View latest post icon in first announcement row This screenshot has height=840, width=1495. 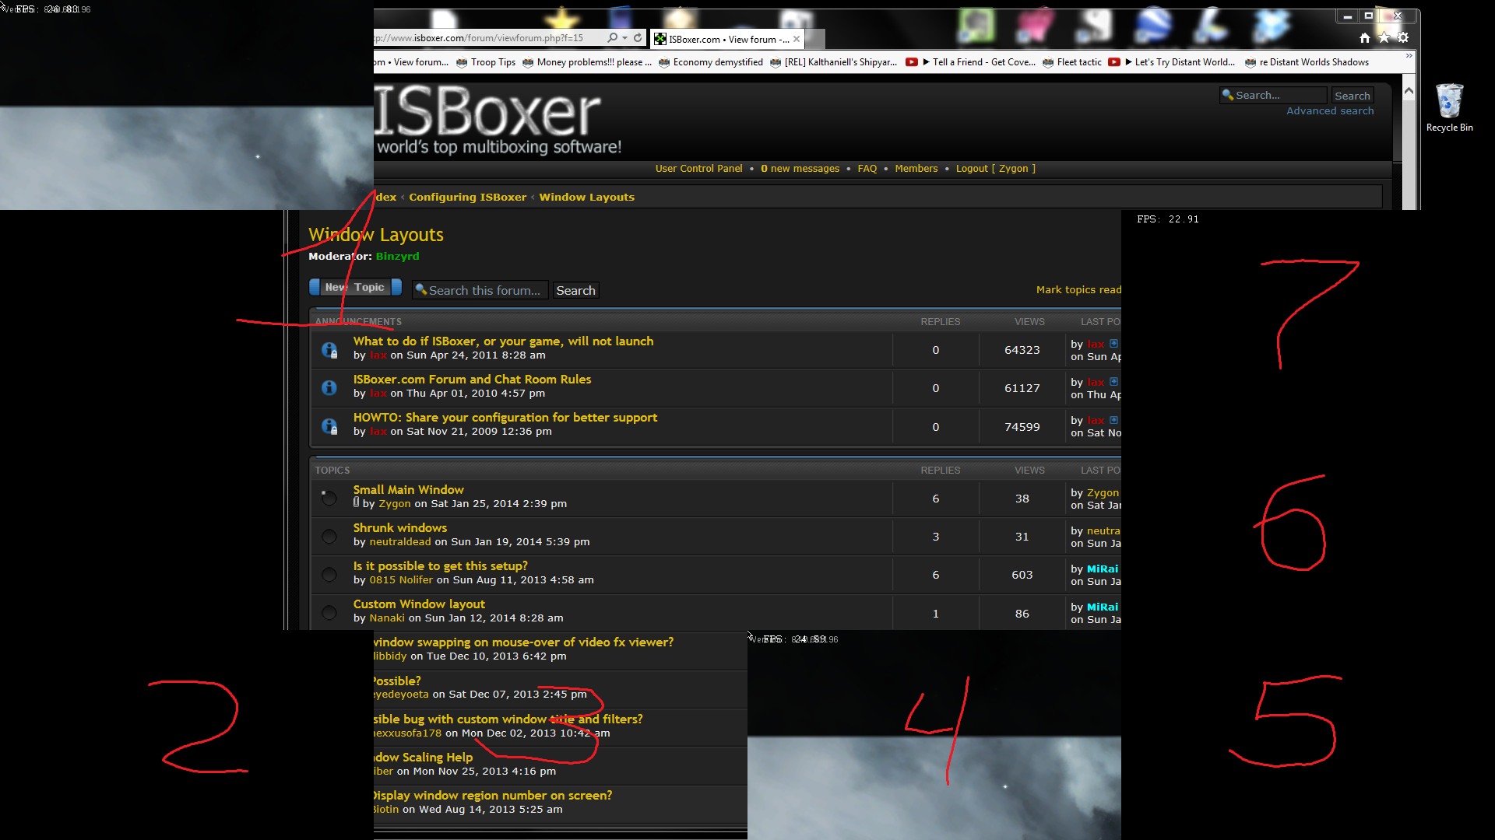click(1114, 343)
